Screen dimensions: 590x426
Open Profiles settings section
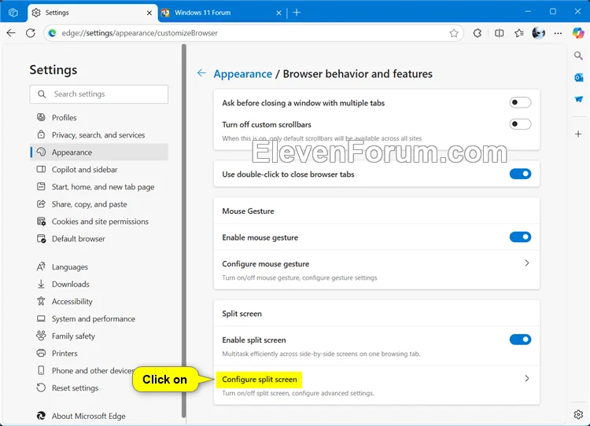pos(99,118)
